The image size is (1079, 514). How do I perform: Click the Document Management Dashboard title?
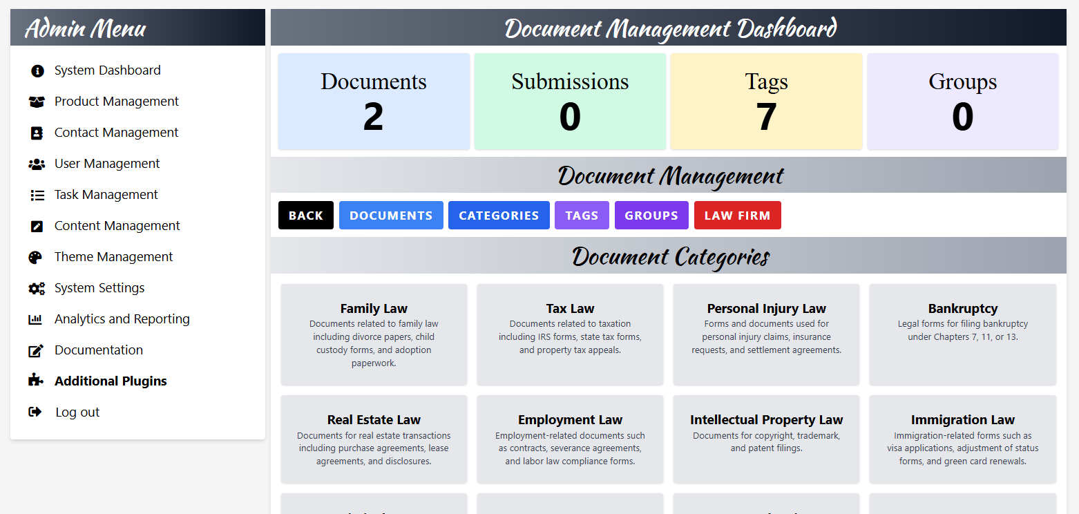[x=670, y=28]
